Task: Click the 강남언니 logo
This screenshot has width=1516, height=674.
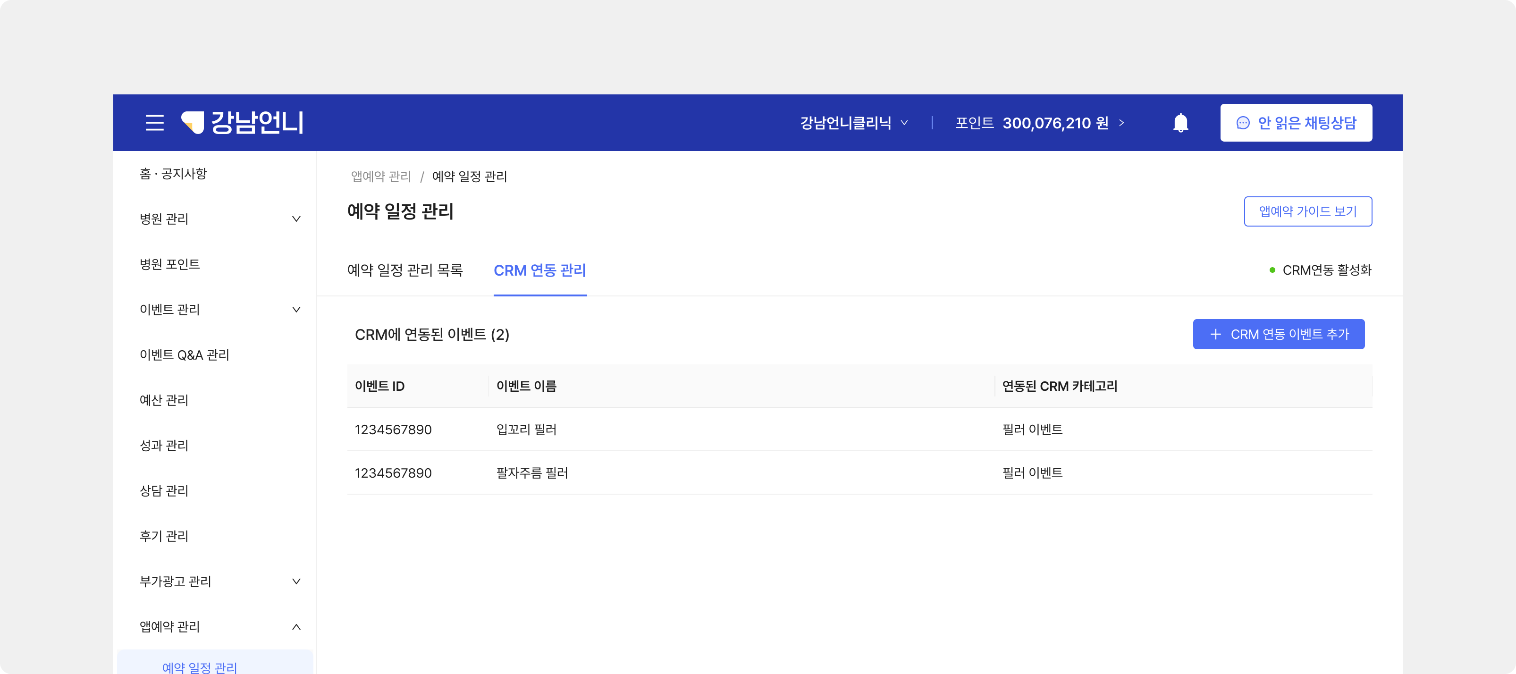Action: 243,122
